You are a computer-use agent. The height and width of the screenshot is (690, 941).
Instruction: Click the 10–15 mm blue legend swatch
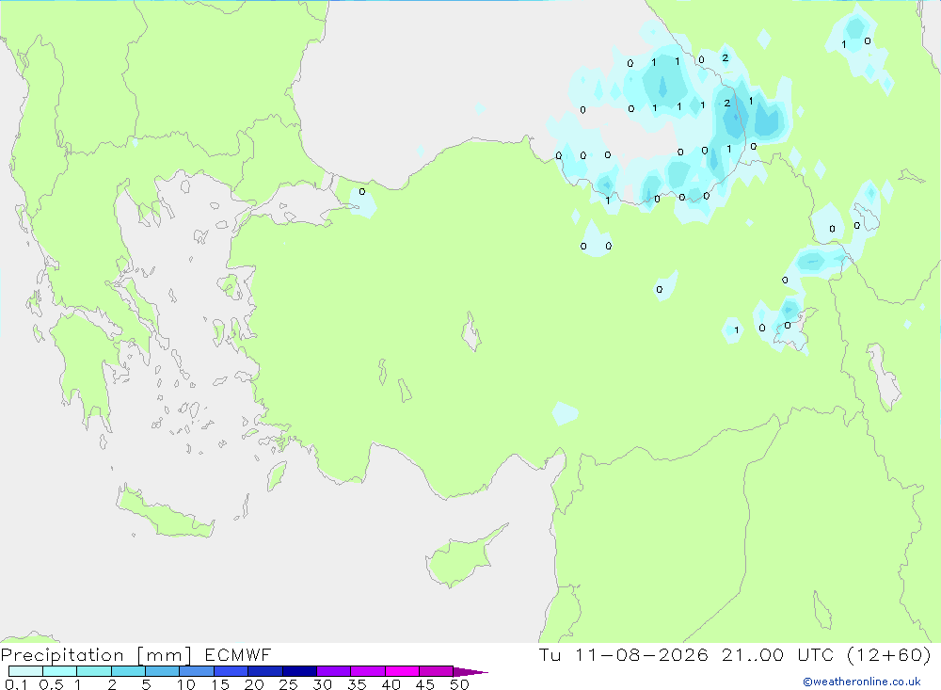(197, 671)
